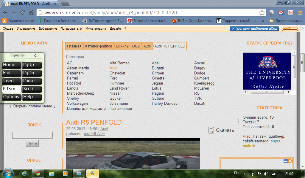Close the orange popup with X icon
This screenshot has width=305, height=178.
pos(290,161)
